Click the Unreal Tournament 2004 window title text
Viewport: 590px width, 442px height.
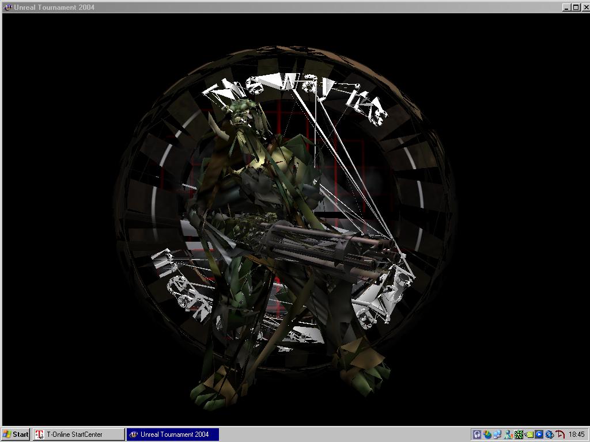pyautogui.click(x=54, y=7)
